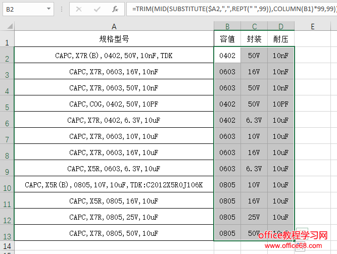Click header cell 容值 in column B

click(x=227, y=39)
